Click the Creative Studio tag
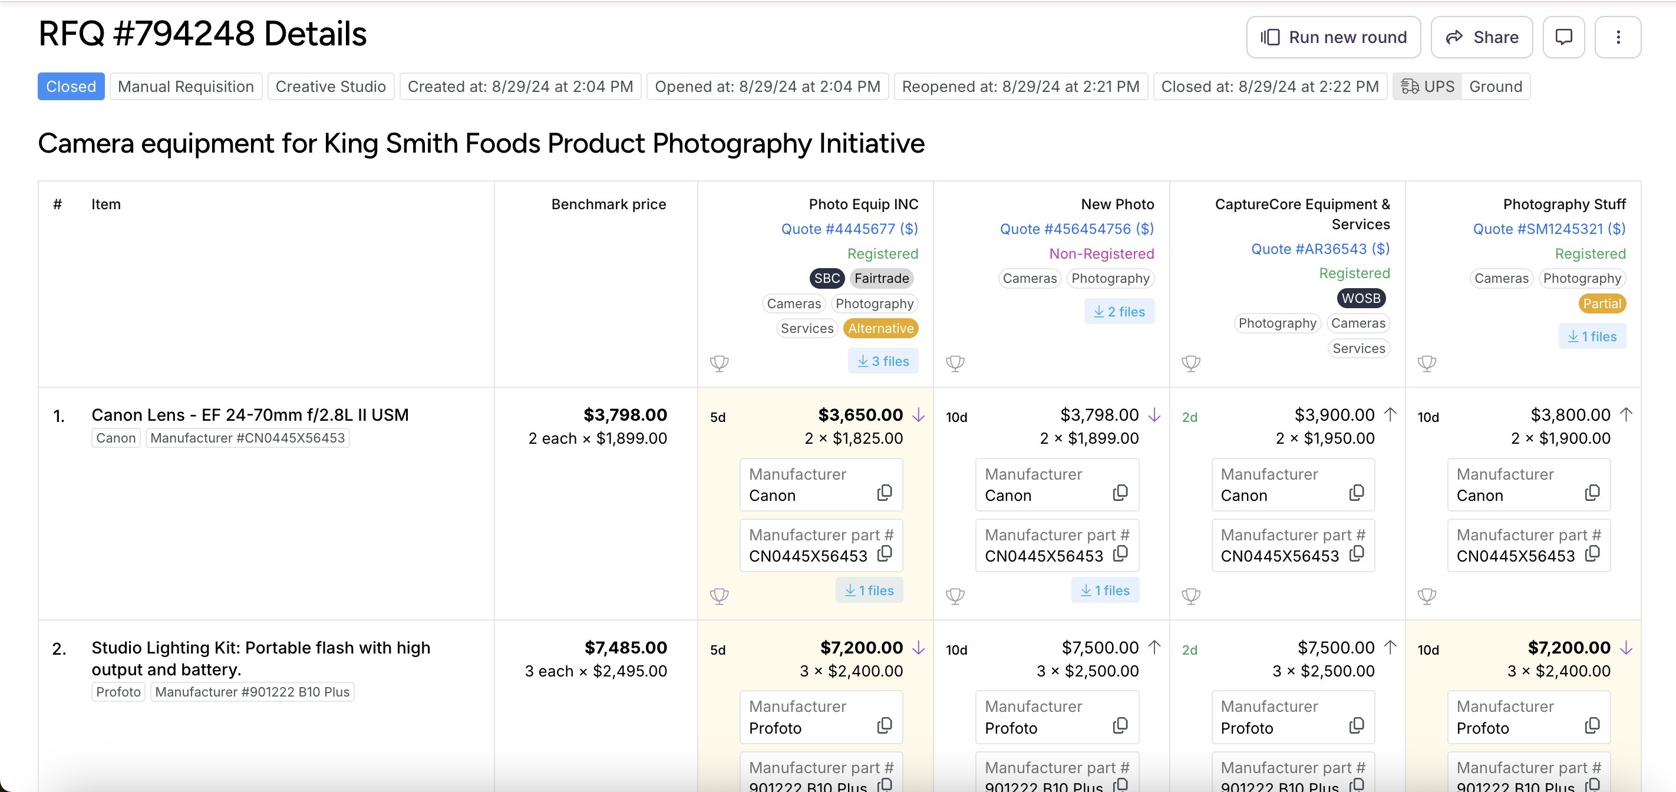The width and height of the screenshot is (1676, 792). (x=331, y=87)
